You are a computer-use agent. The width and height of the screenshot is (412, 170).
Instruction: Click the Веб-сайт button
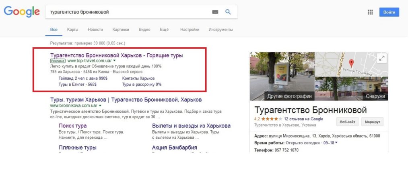(x=347, y=121)
